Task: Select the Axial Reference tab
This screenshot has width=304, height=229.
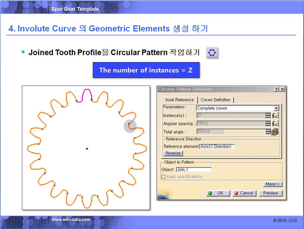Action: (x=179, y=100)
